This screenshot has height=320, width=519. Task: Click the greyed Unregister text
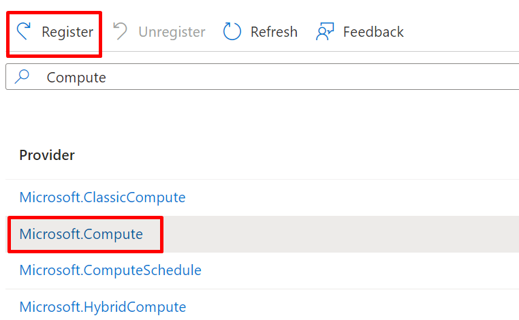pyautogui.click(x=172, y=32)
